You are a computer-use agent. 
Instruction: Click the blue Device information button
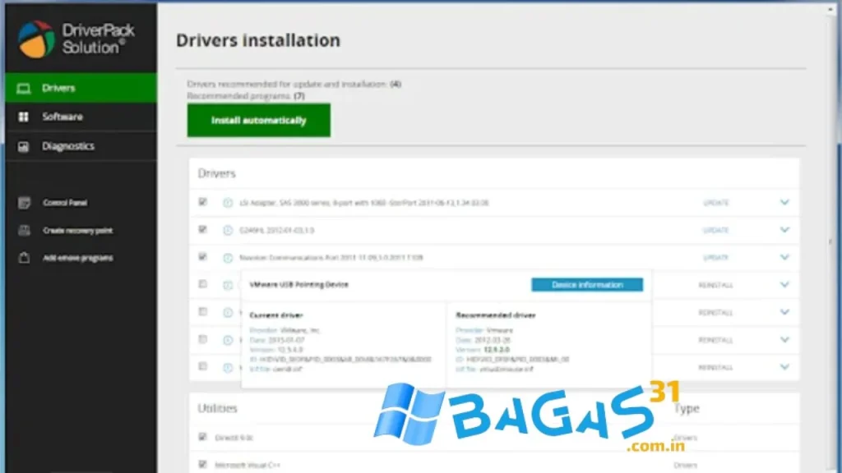[587, 285]
